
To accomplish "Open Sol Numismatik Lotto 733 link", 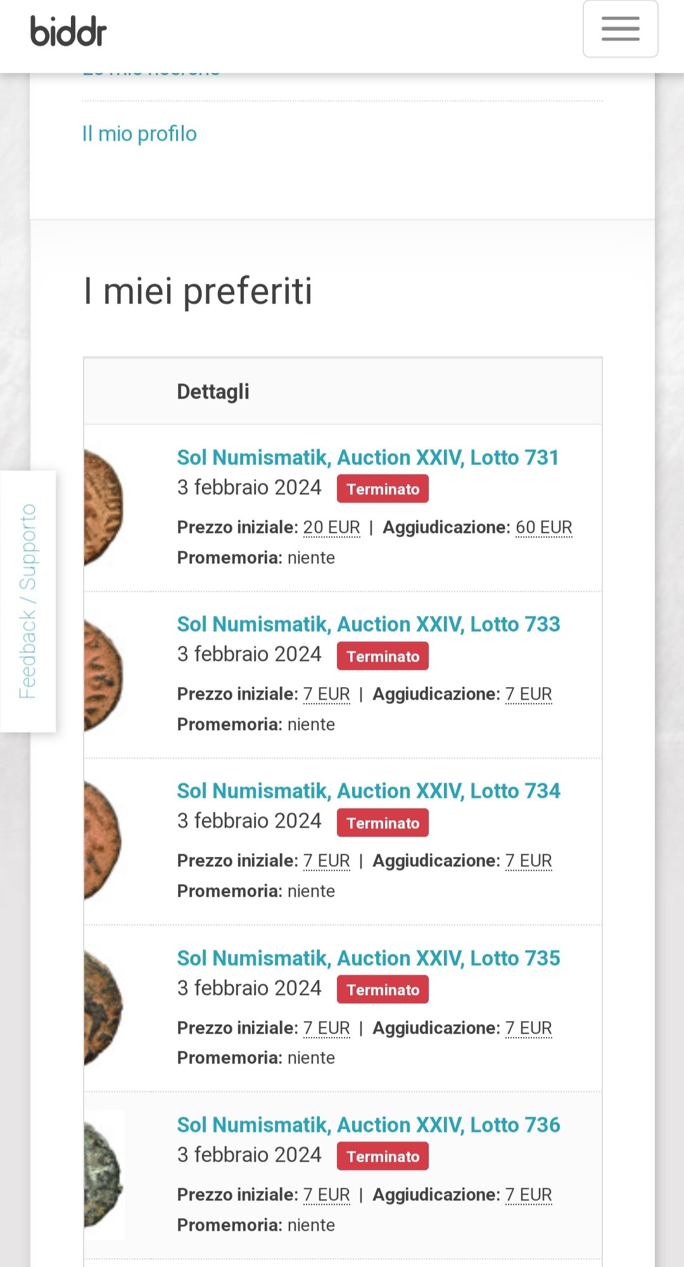I will [368, 624].
